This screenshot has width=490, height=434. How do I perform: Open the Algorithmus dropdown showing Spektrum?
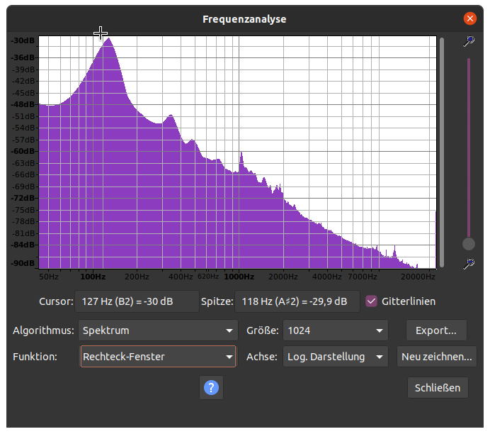(158, 330)
